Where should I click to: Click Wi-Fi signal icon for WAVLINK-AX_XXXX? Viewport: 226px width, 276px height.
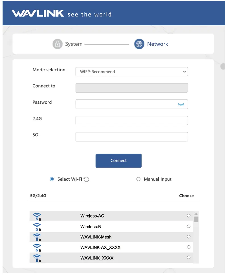point(37,248)
